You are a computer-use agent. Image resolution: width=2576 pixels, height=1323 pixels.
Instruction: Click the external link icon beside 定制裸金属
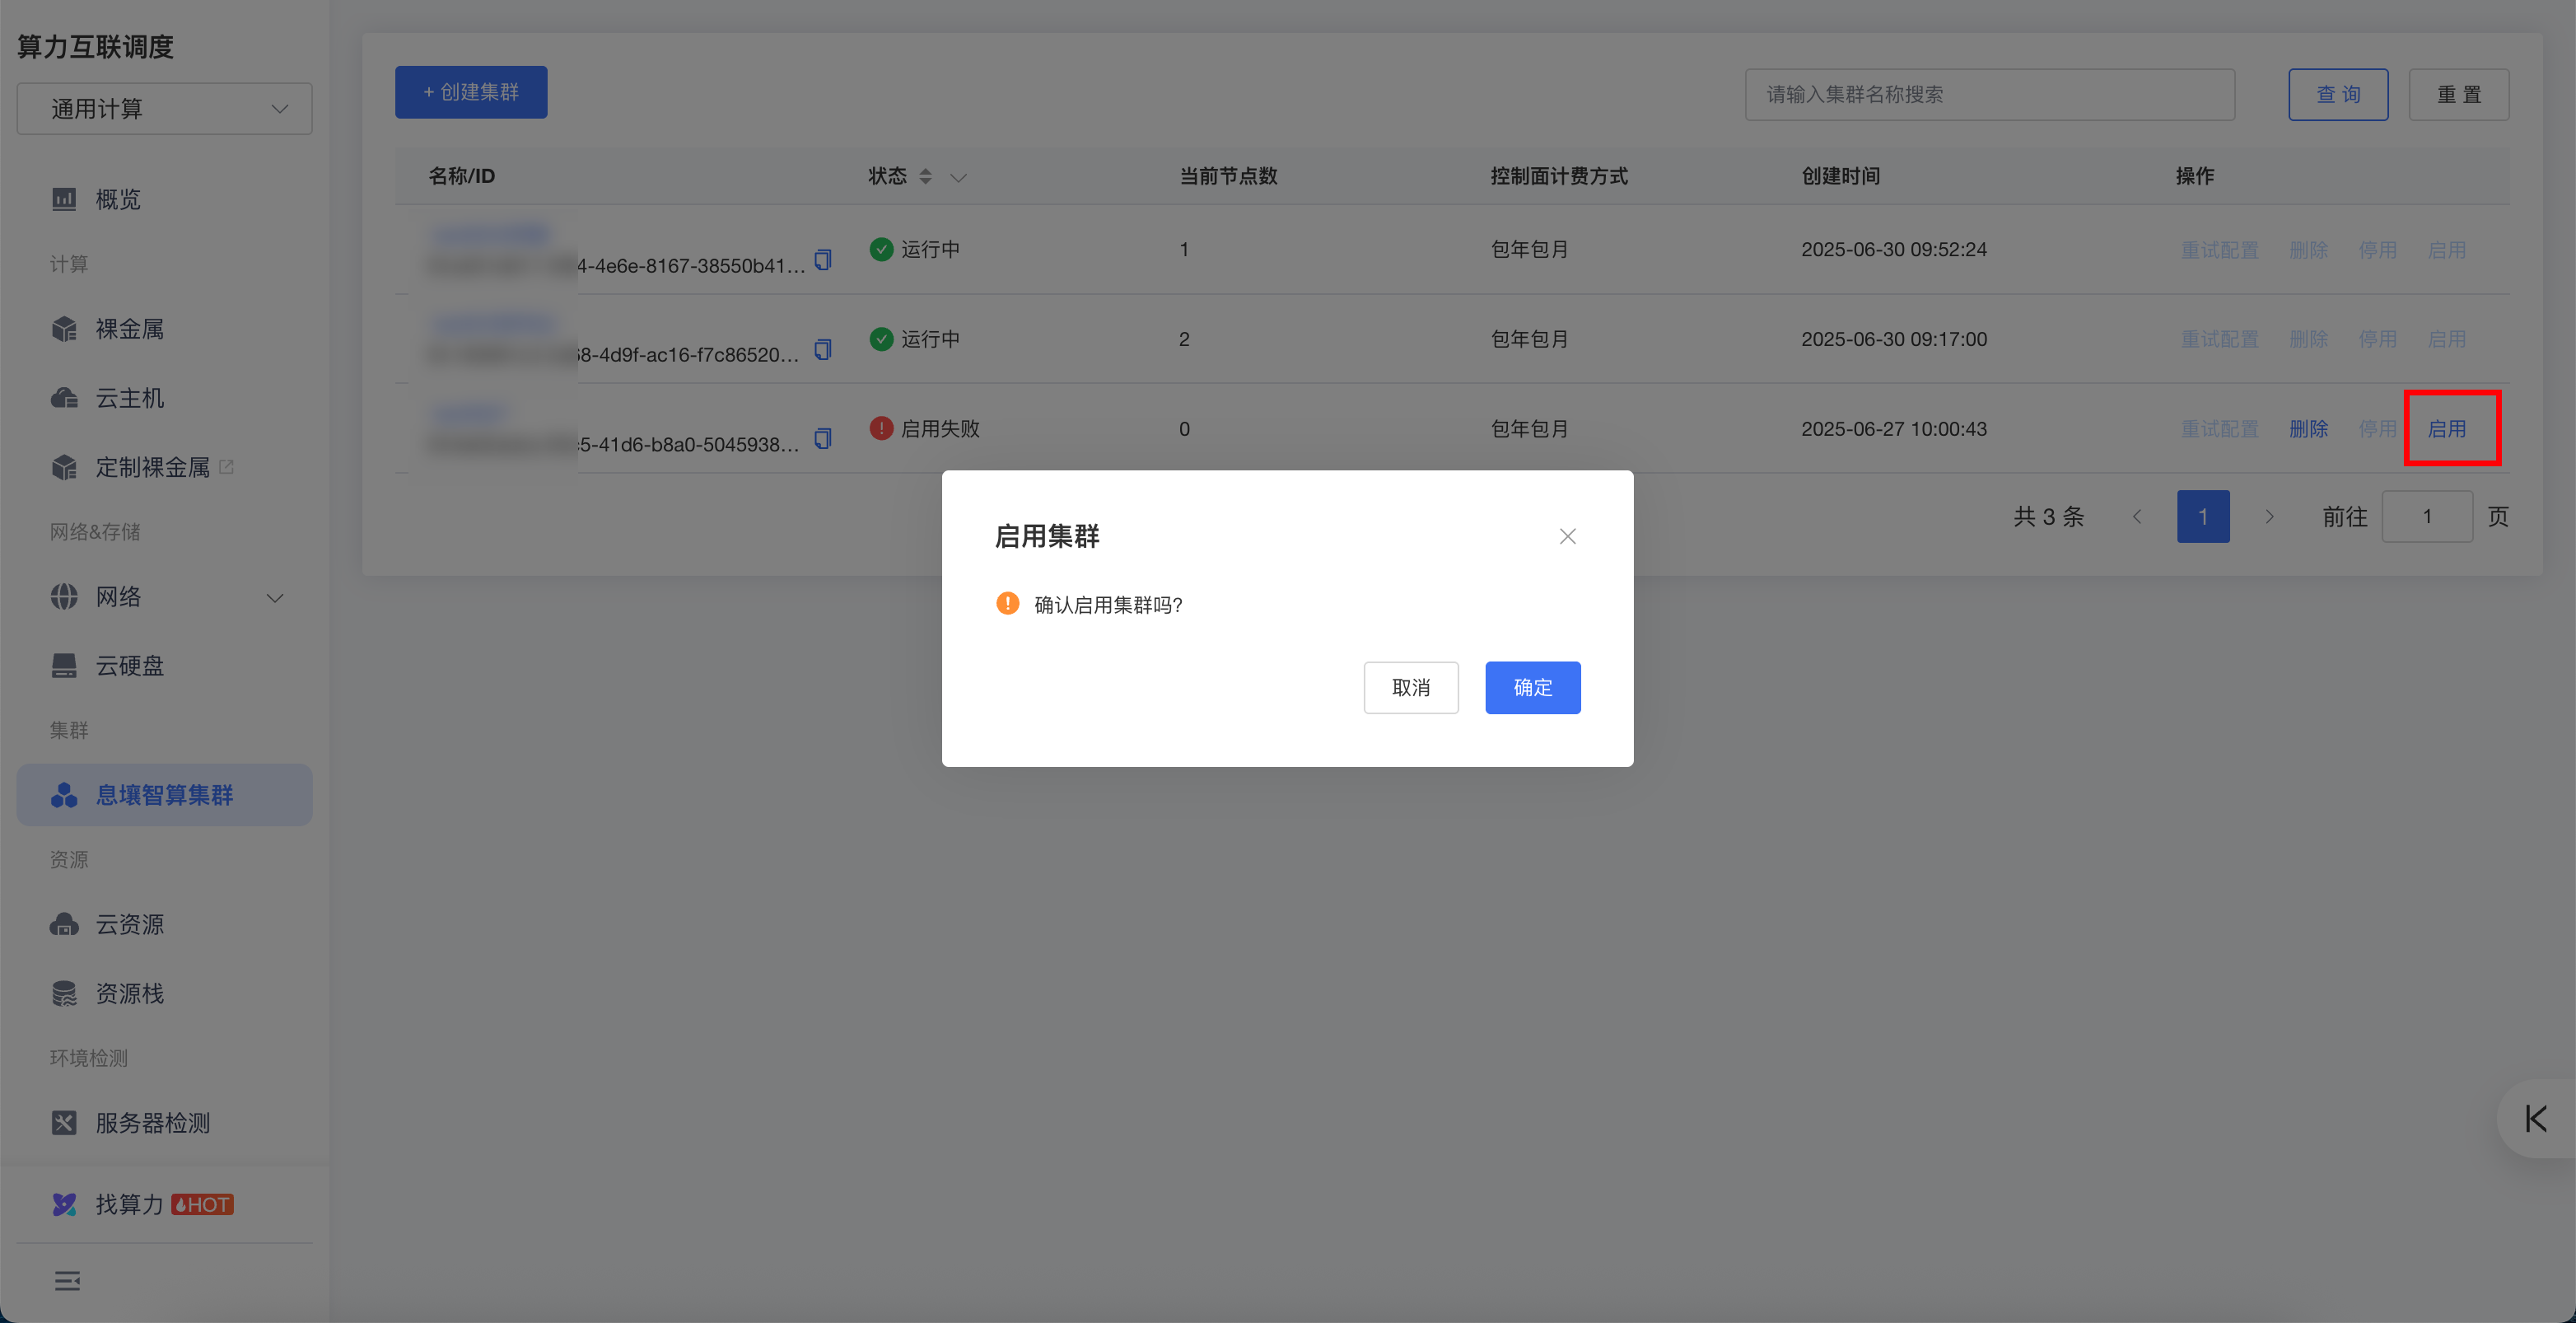click(x=226, y=466)
